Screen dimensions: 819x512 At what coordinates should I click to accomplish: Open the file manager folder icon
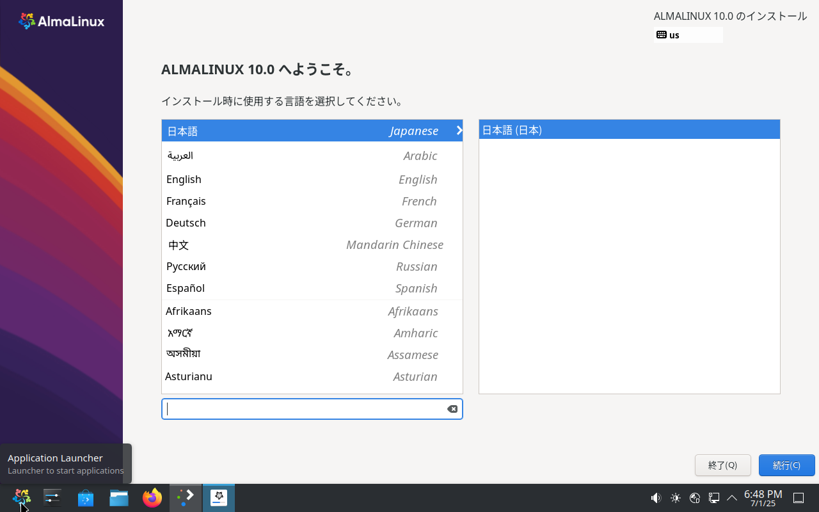(x=119, y=497)
